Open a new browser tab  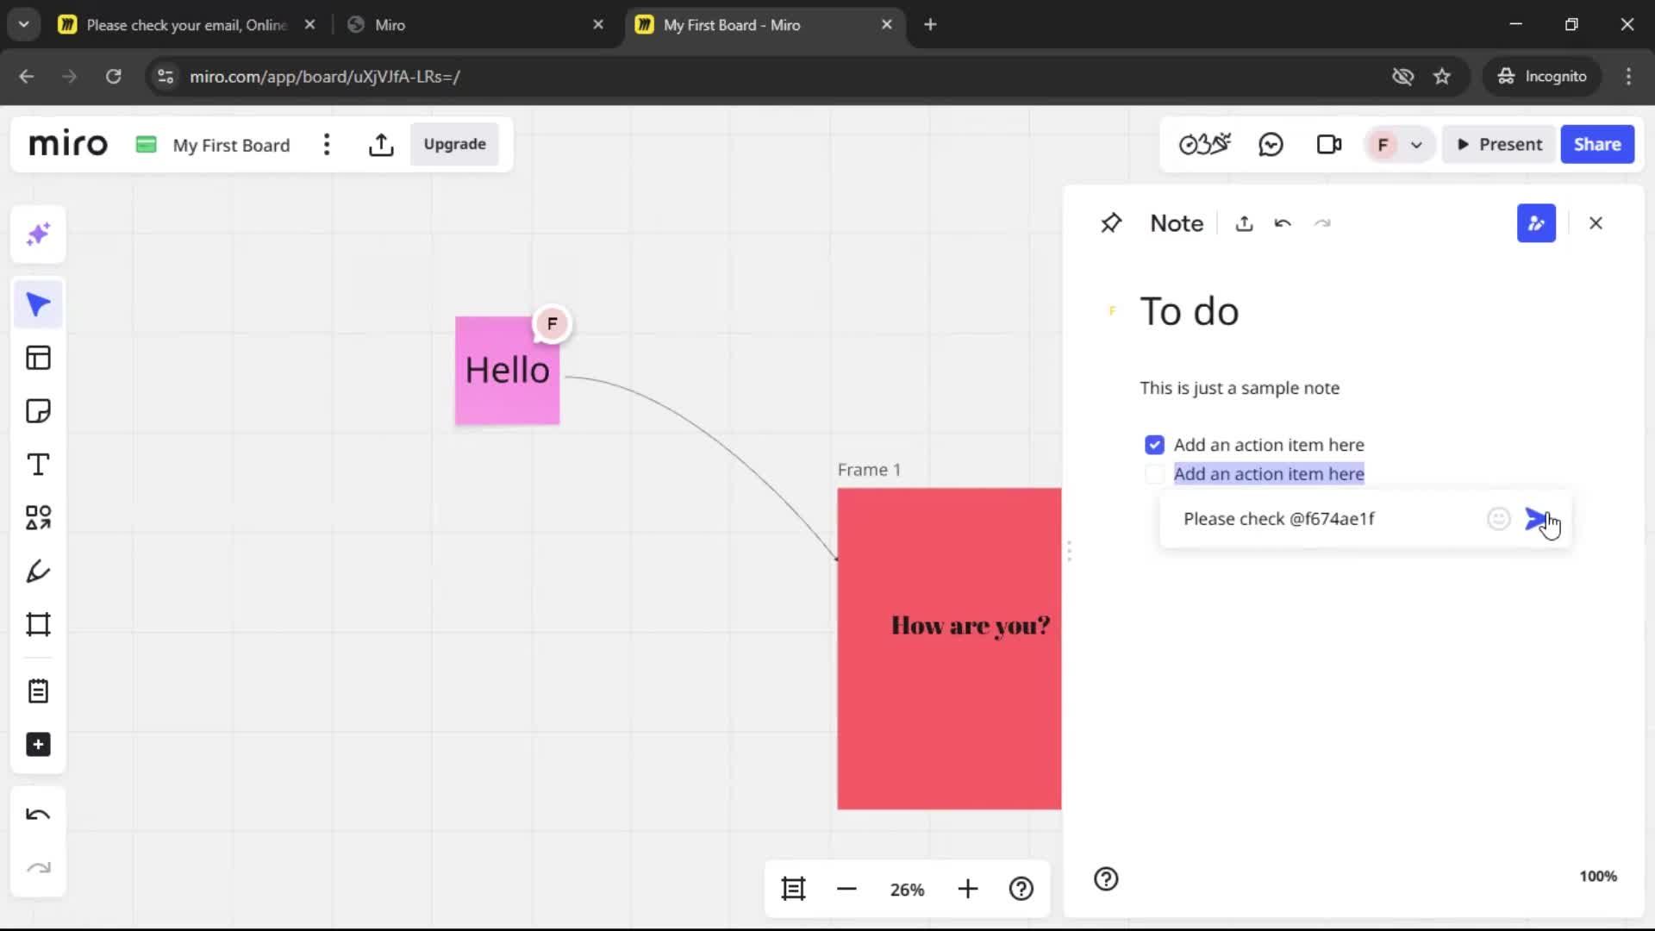(x=930, y=25)
